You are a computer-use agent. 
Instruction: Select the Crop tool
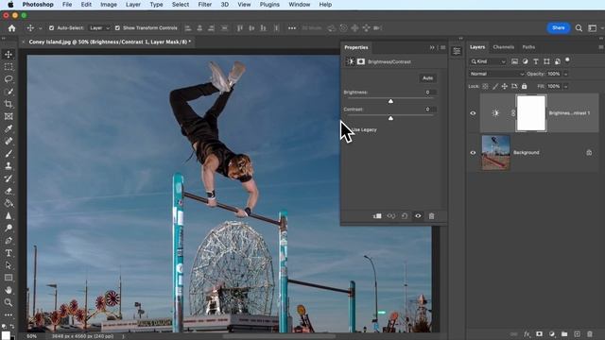9,104
